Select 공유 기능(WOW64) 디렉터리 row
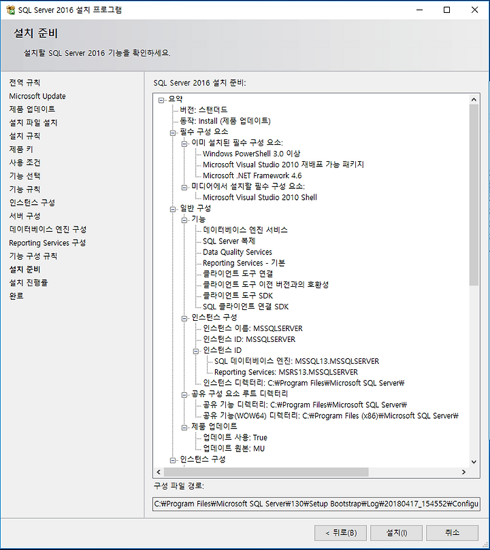The height and width of the screenshot is (550, 490). point(330,416)
